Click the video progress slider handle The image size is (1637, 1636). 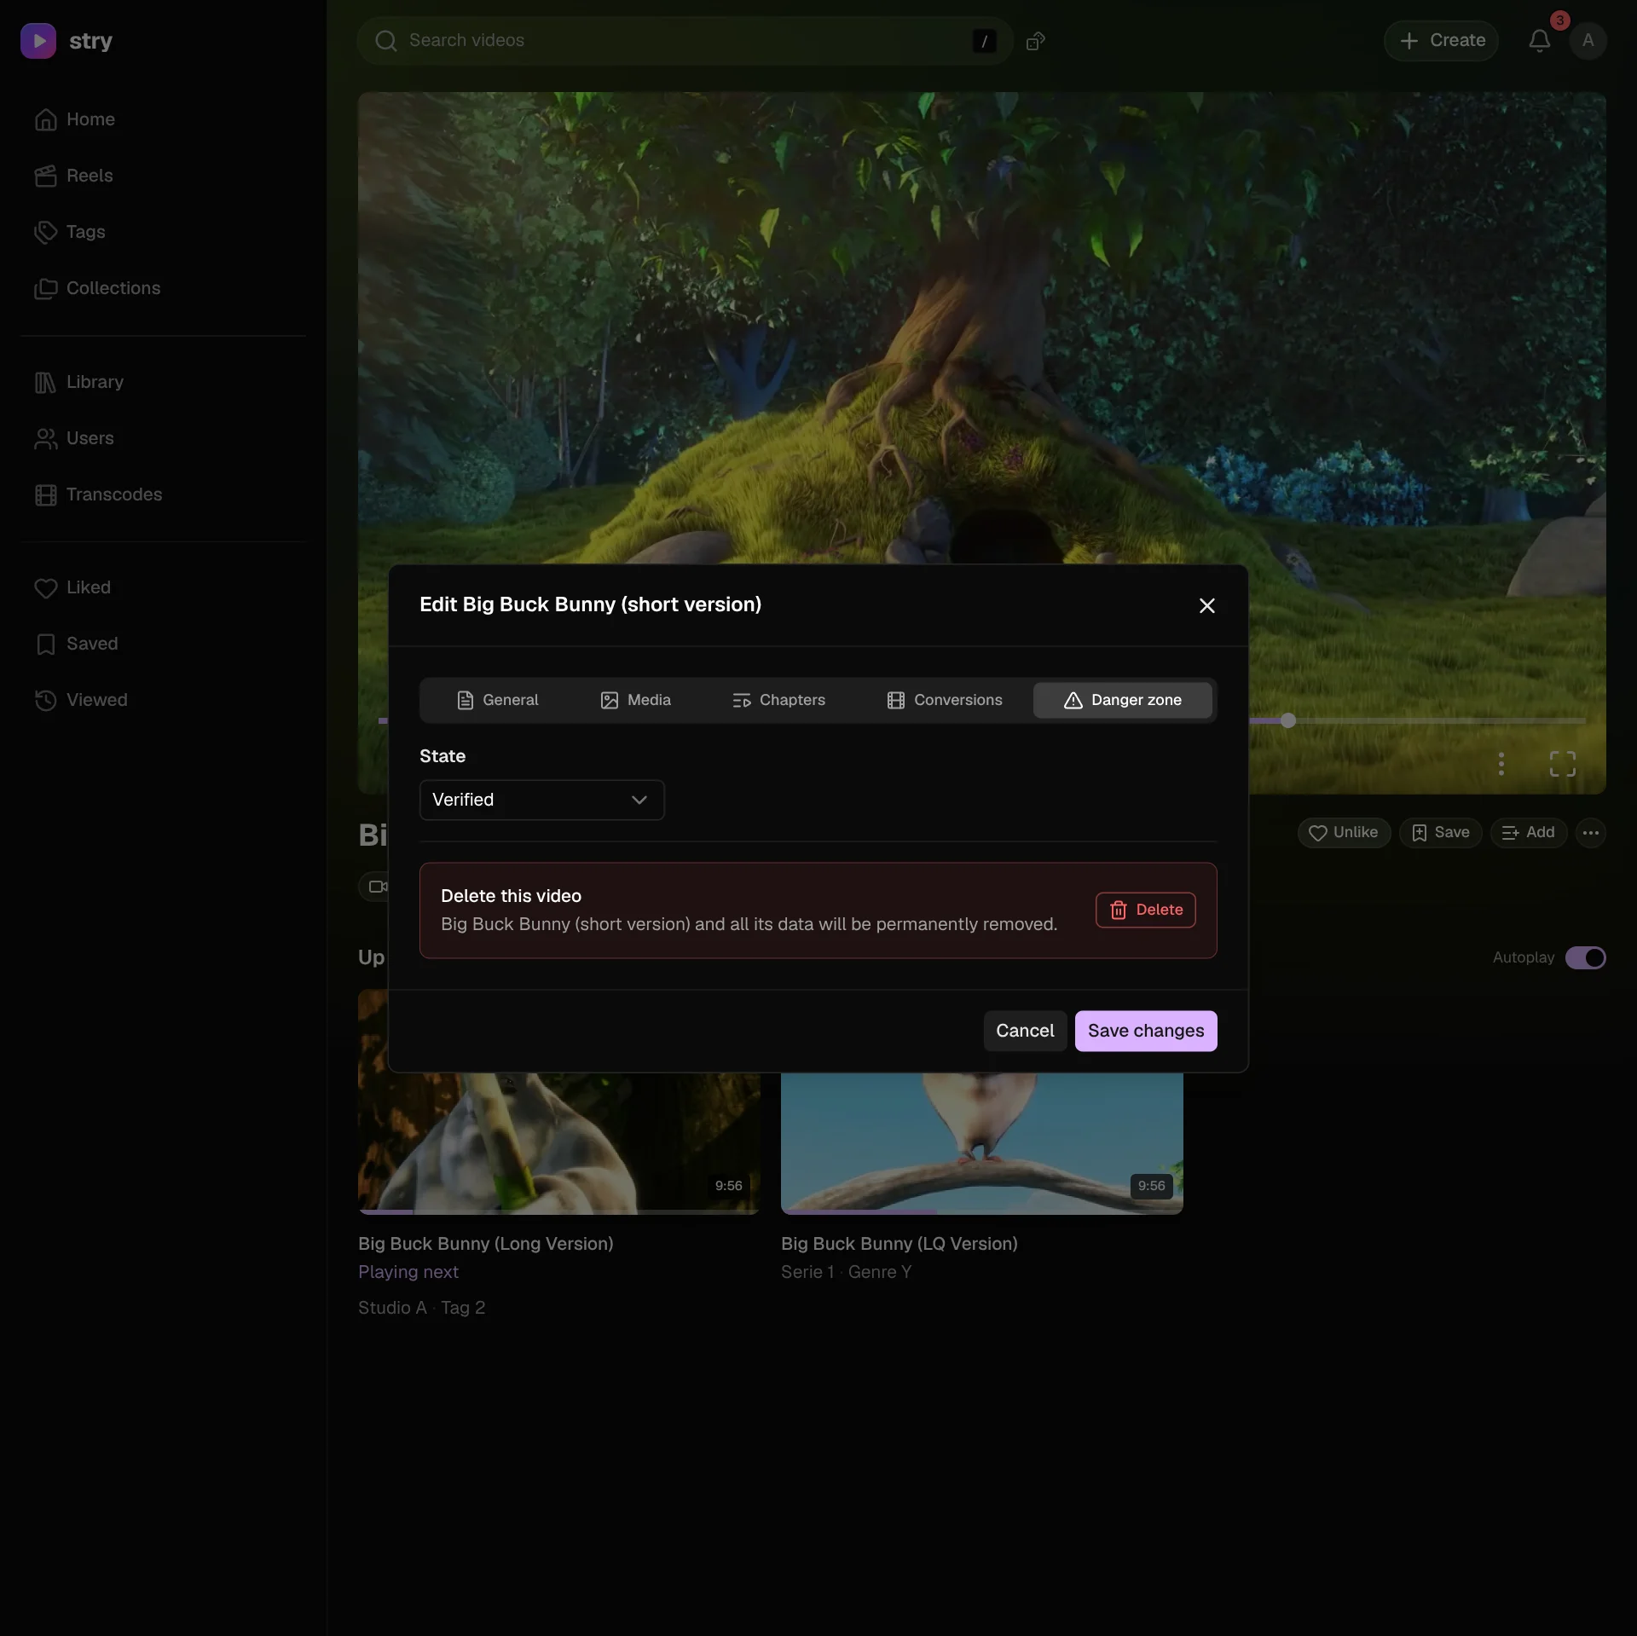click(x=1288, y=720)
